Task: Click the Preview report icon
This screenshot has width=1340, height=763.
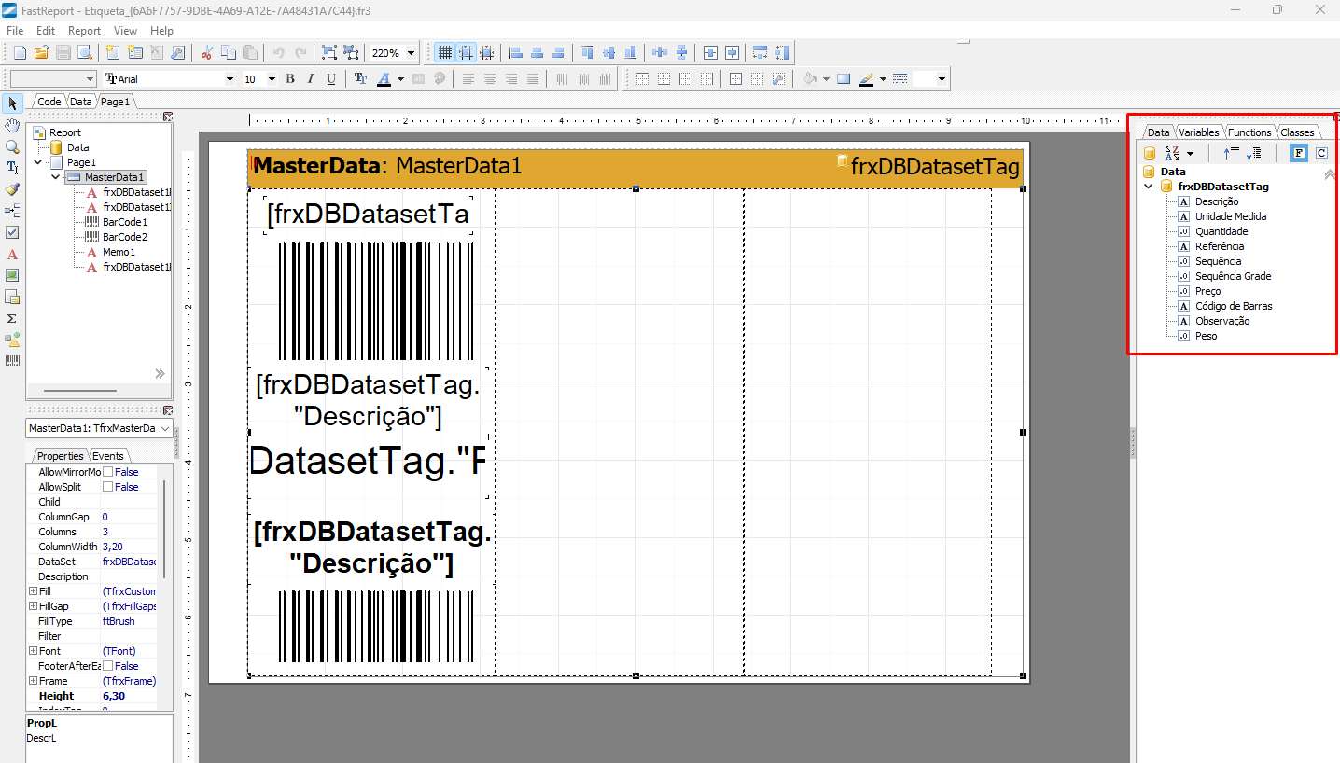Action: (84, 53)
